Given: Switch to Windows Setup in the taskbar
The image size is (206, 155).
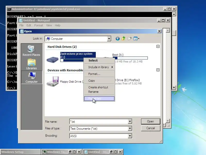Looking at the screenshot, I should click(20, 152).
